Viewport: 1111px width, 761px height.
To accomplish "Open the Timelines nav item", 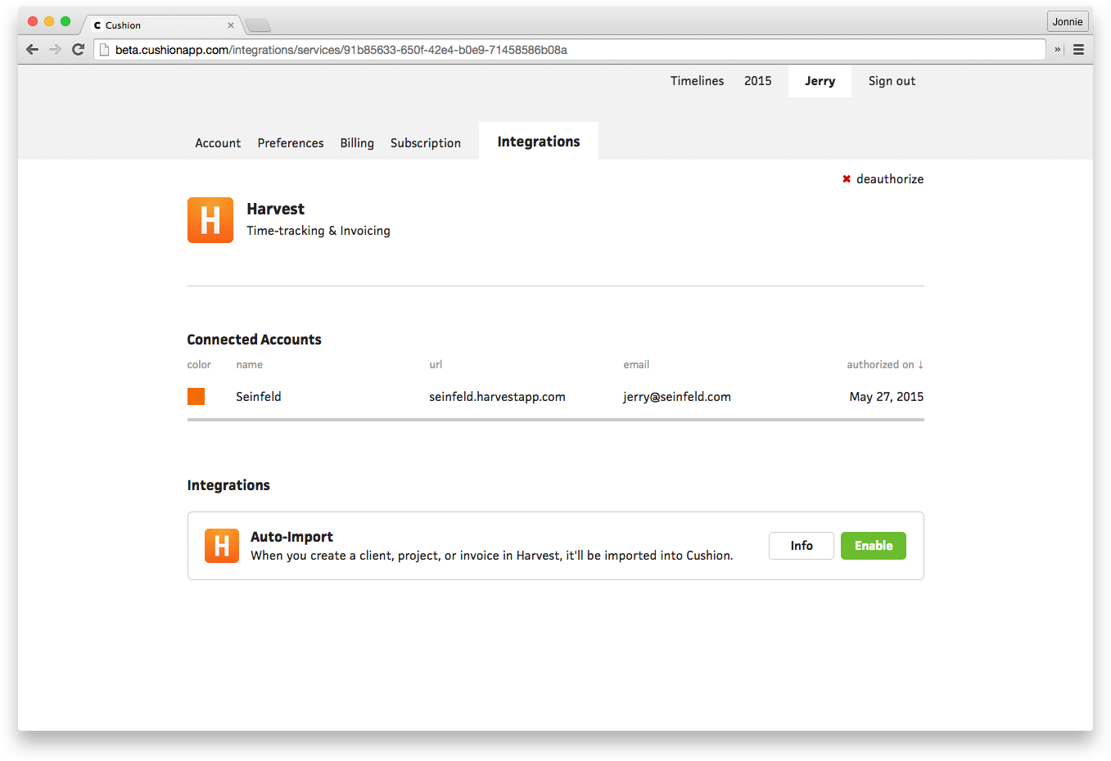I will tap(697, 81).
